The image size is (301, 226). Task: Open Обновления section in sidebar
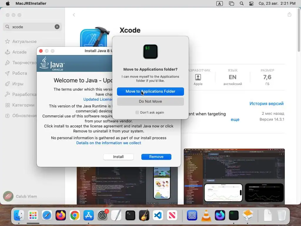21,115
